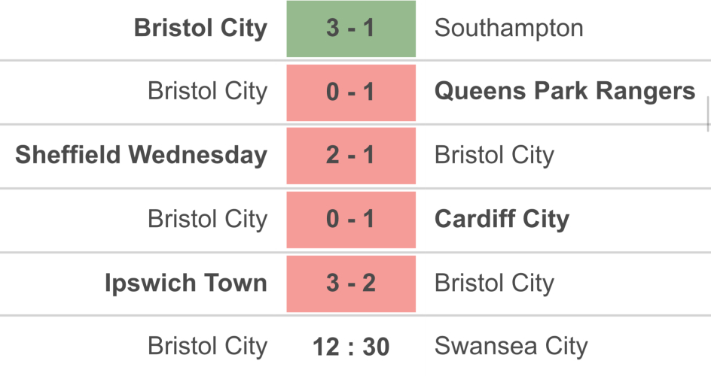Click Bristol City in the Cardiff City row

(207, 220)
